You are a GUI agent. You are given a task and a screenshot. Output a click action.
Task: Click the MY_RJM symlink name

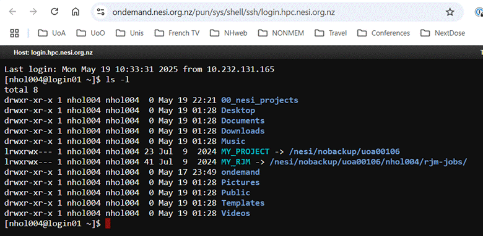(236, 162)
